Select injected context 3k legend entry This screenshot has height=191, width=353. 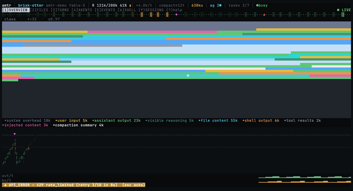25,125
